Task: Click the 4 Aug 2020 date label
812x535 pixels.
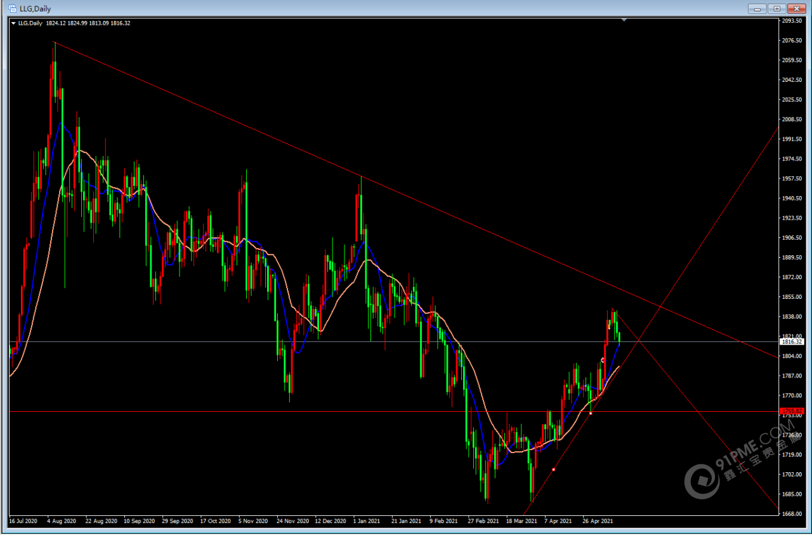Action: 62,521
